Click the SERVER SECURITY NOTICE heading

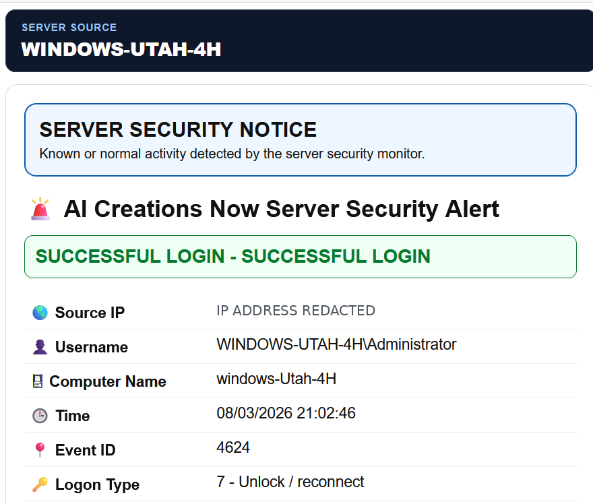pos(178,129)
